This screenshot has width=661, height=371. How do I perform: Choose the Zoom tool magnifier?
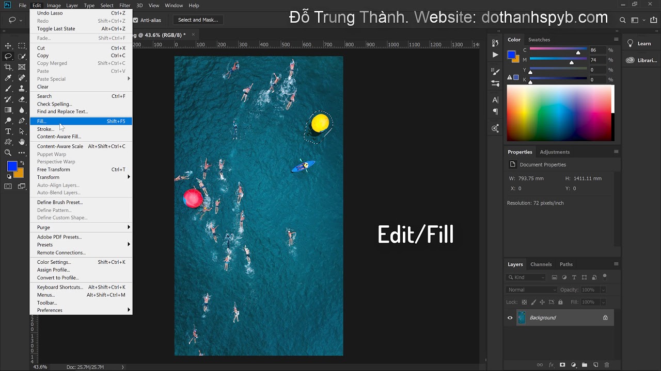click(8, 153)
